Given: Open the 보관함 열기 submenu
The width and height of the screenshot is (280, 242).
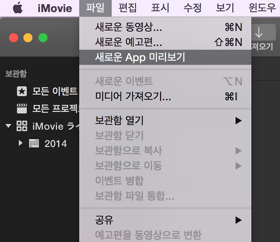Looking at the screenshot, I should [x=165, y=121].
